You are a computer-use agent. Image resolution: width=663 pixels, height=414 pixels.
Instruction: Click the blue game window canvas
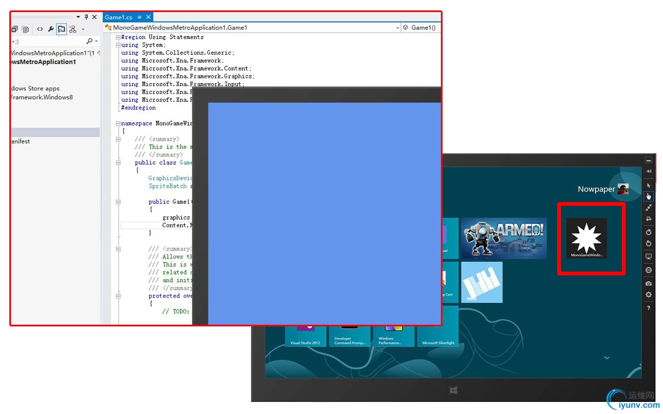[x=324, y=212]
